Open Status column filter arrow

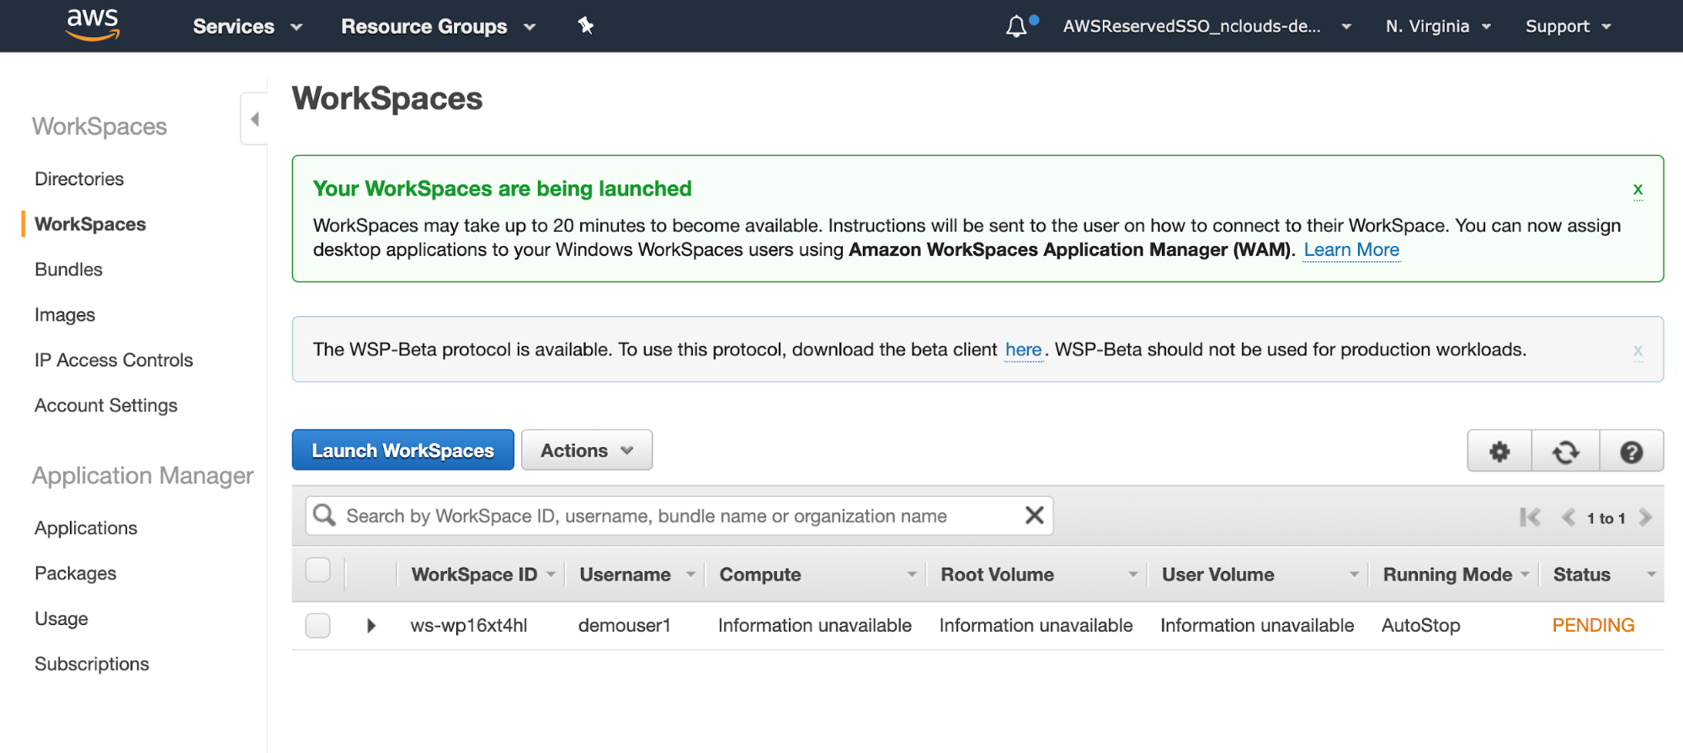[x=1651, y=574]
